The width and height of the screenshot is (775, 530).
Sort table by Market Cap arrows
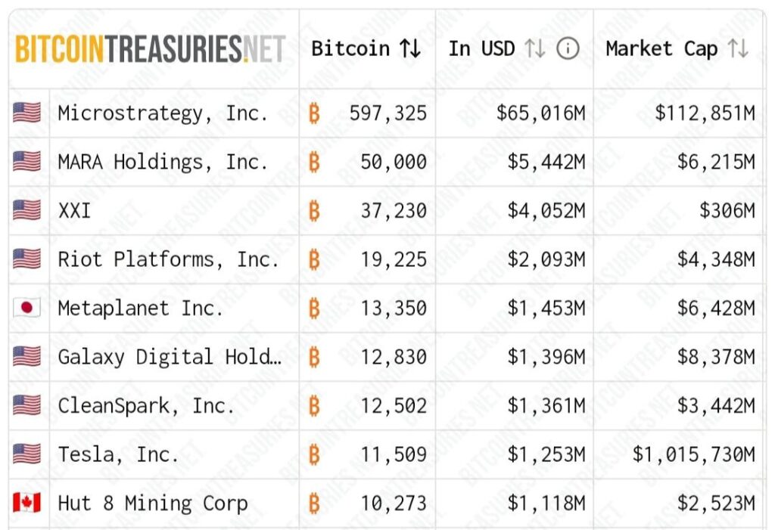point(738,49)
